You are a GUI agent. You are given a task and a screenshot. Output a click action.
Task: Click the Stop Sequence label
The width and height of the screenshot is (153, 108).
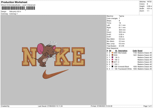tap(112, 48)
